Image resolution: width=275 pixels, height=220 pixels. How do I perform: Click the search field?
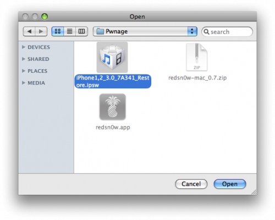point(227,32)
